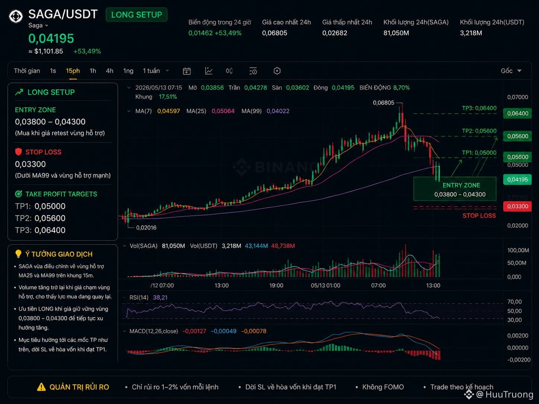The height and width of the screenshot is (404, 539).
Task: Select the 1 tuần timeframe label
Action: tap(151, 71)
